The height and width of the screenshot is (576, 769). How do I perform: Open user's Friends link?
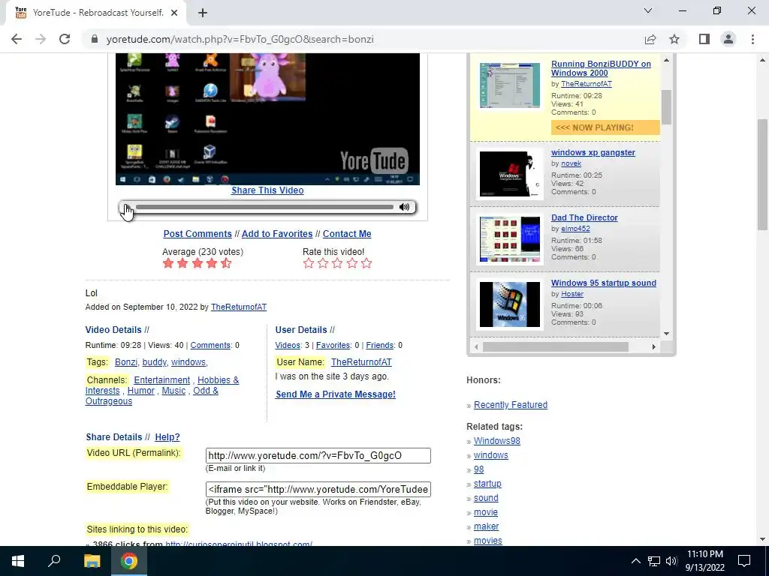(379, 345)
